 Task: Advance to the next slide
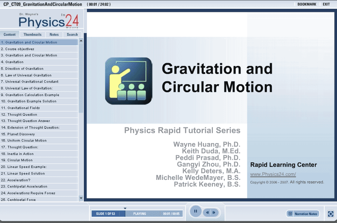(214, 212)
